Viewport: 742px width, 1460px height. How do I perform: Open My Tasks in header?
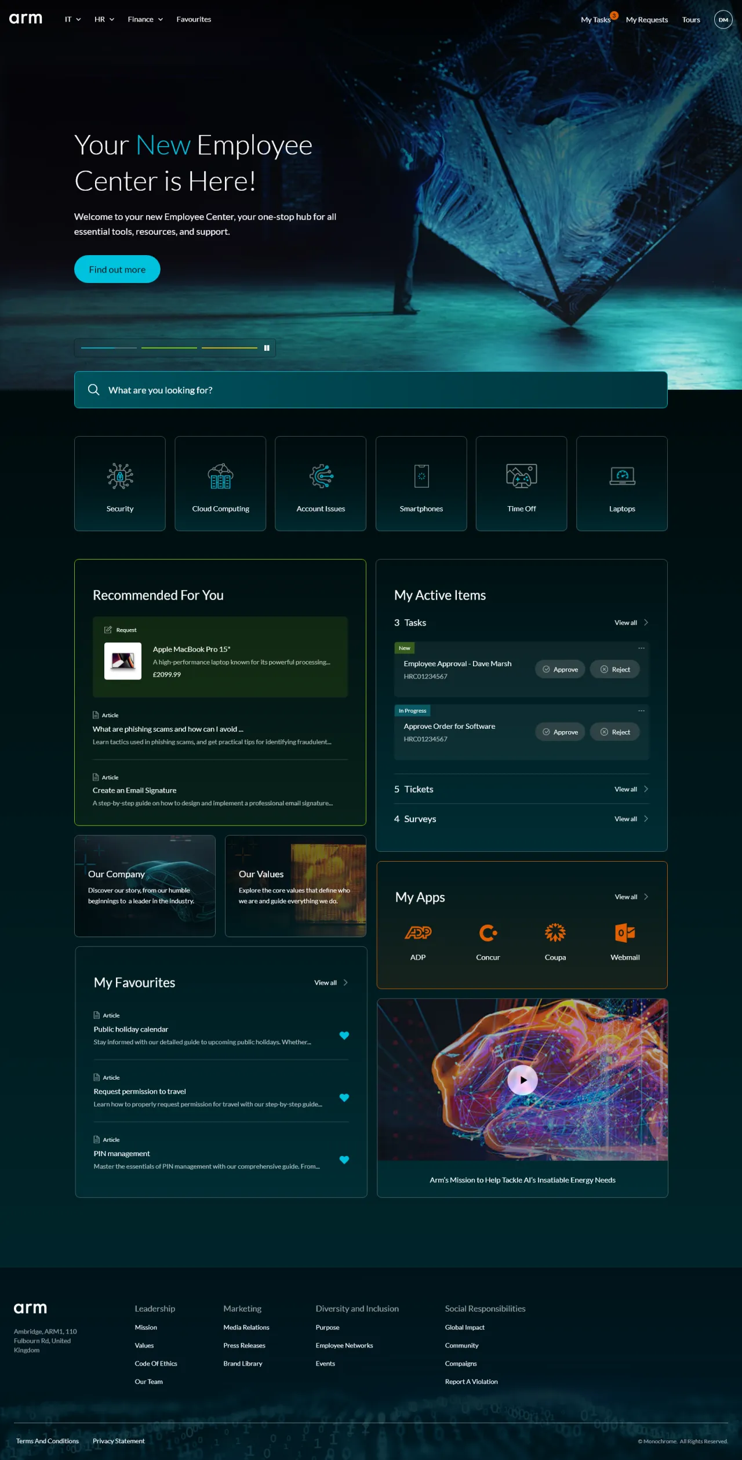596,20
